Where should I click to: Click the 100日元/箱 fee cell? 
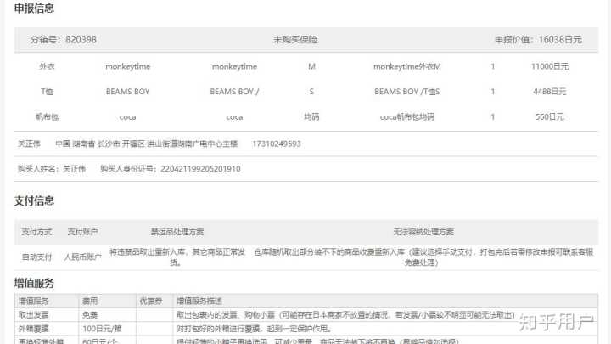click(102, 329)
